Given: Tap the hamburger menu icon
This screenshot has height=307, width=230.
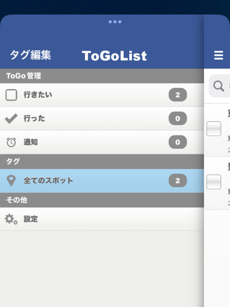Looking at the screenshot, I should coord(219,55).
